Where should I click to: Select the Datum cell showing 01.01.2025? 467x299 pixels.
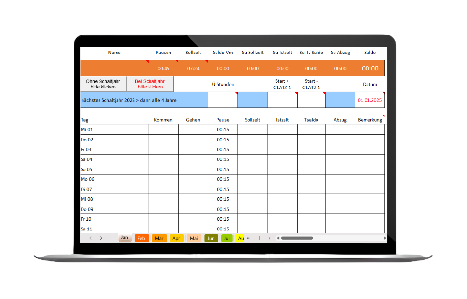tap(370, 100)
